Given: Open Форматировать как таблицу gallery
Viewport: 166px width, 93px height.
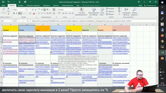Looking at the screenshot, I should click(x=94, y=12).
